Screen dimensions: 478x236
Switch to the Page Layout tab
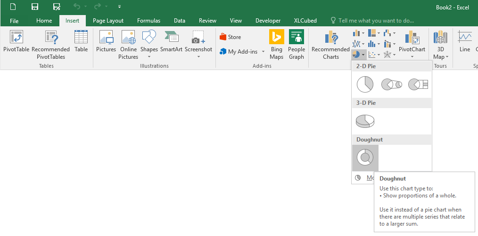[108, 21]
